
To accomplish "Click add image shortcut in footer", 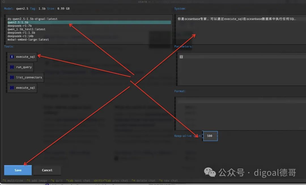I will click(37, 181).
